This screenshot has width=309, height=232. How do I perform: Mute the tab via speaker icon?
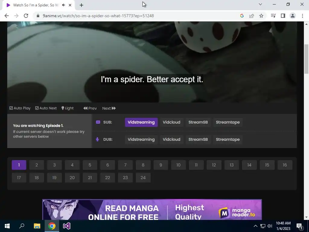tap(63, 5)
